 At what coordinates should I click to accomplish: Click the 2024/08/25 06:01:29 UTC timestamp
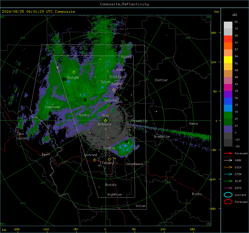27,12
